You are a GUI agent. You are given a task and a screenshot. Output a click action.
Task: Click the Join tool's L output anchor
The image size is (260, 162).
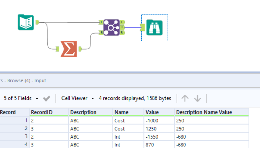(x=122, y=22)
